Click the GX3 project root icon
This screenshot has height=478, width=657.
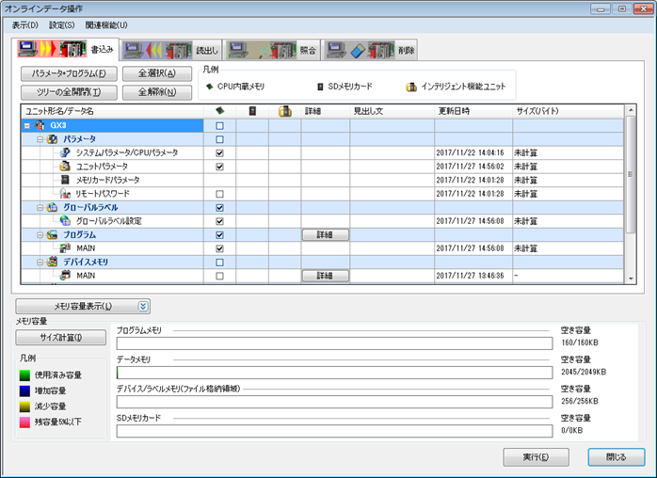(x=40, y=125)
